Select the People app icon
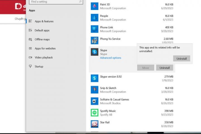201x134 pixels. pos(95,18)
